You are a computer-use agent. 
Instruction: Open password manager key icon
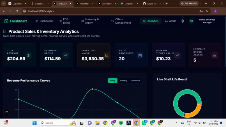click(x=201, y=11)
